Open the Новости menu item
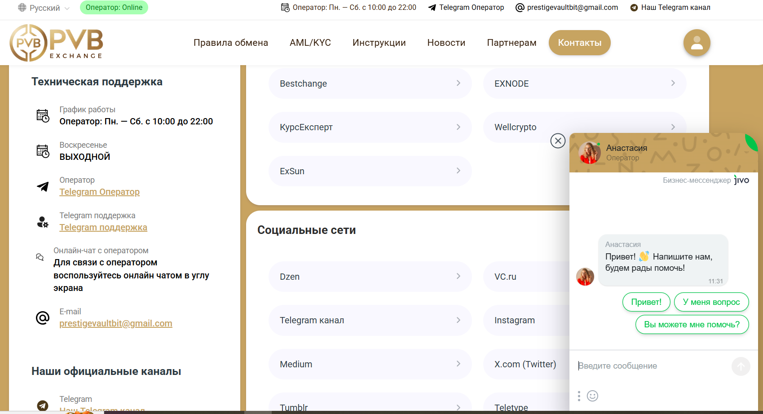This screenshot has height=414, width=763. coord(446,43)
